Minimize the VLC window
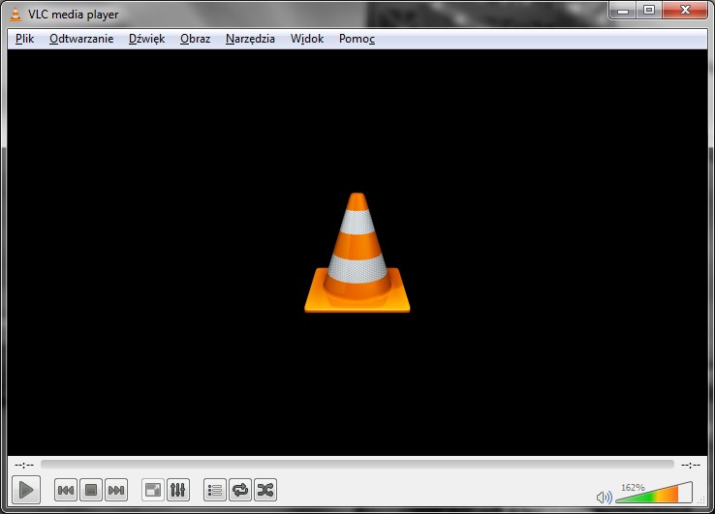 [623, 11]
